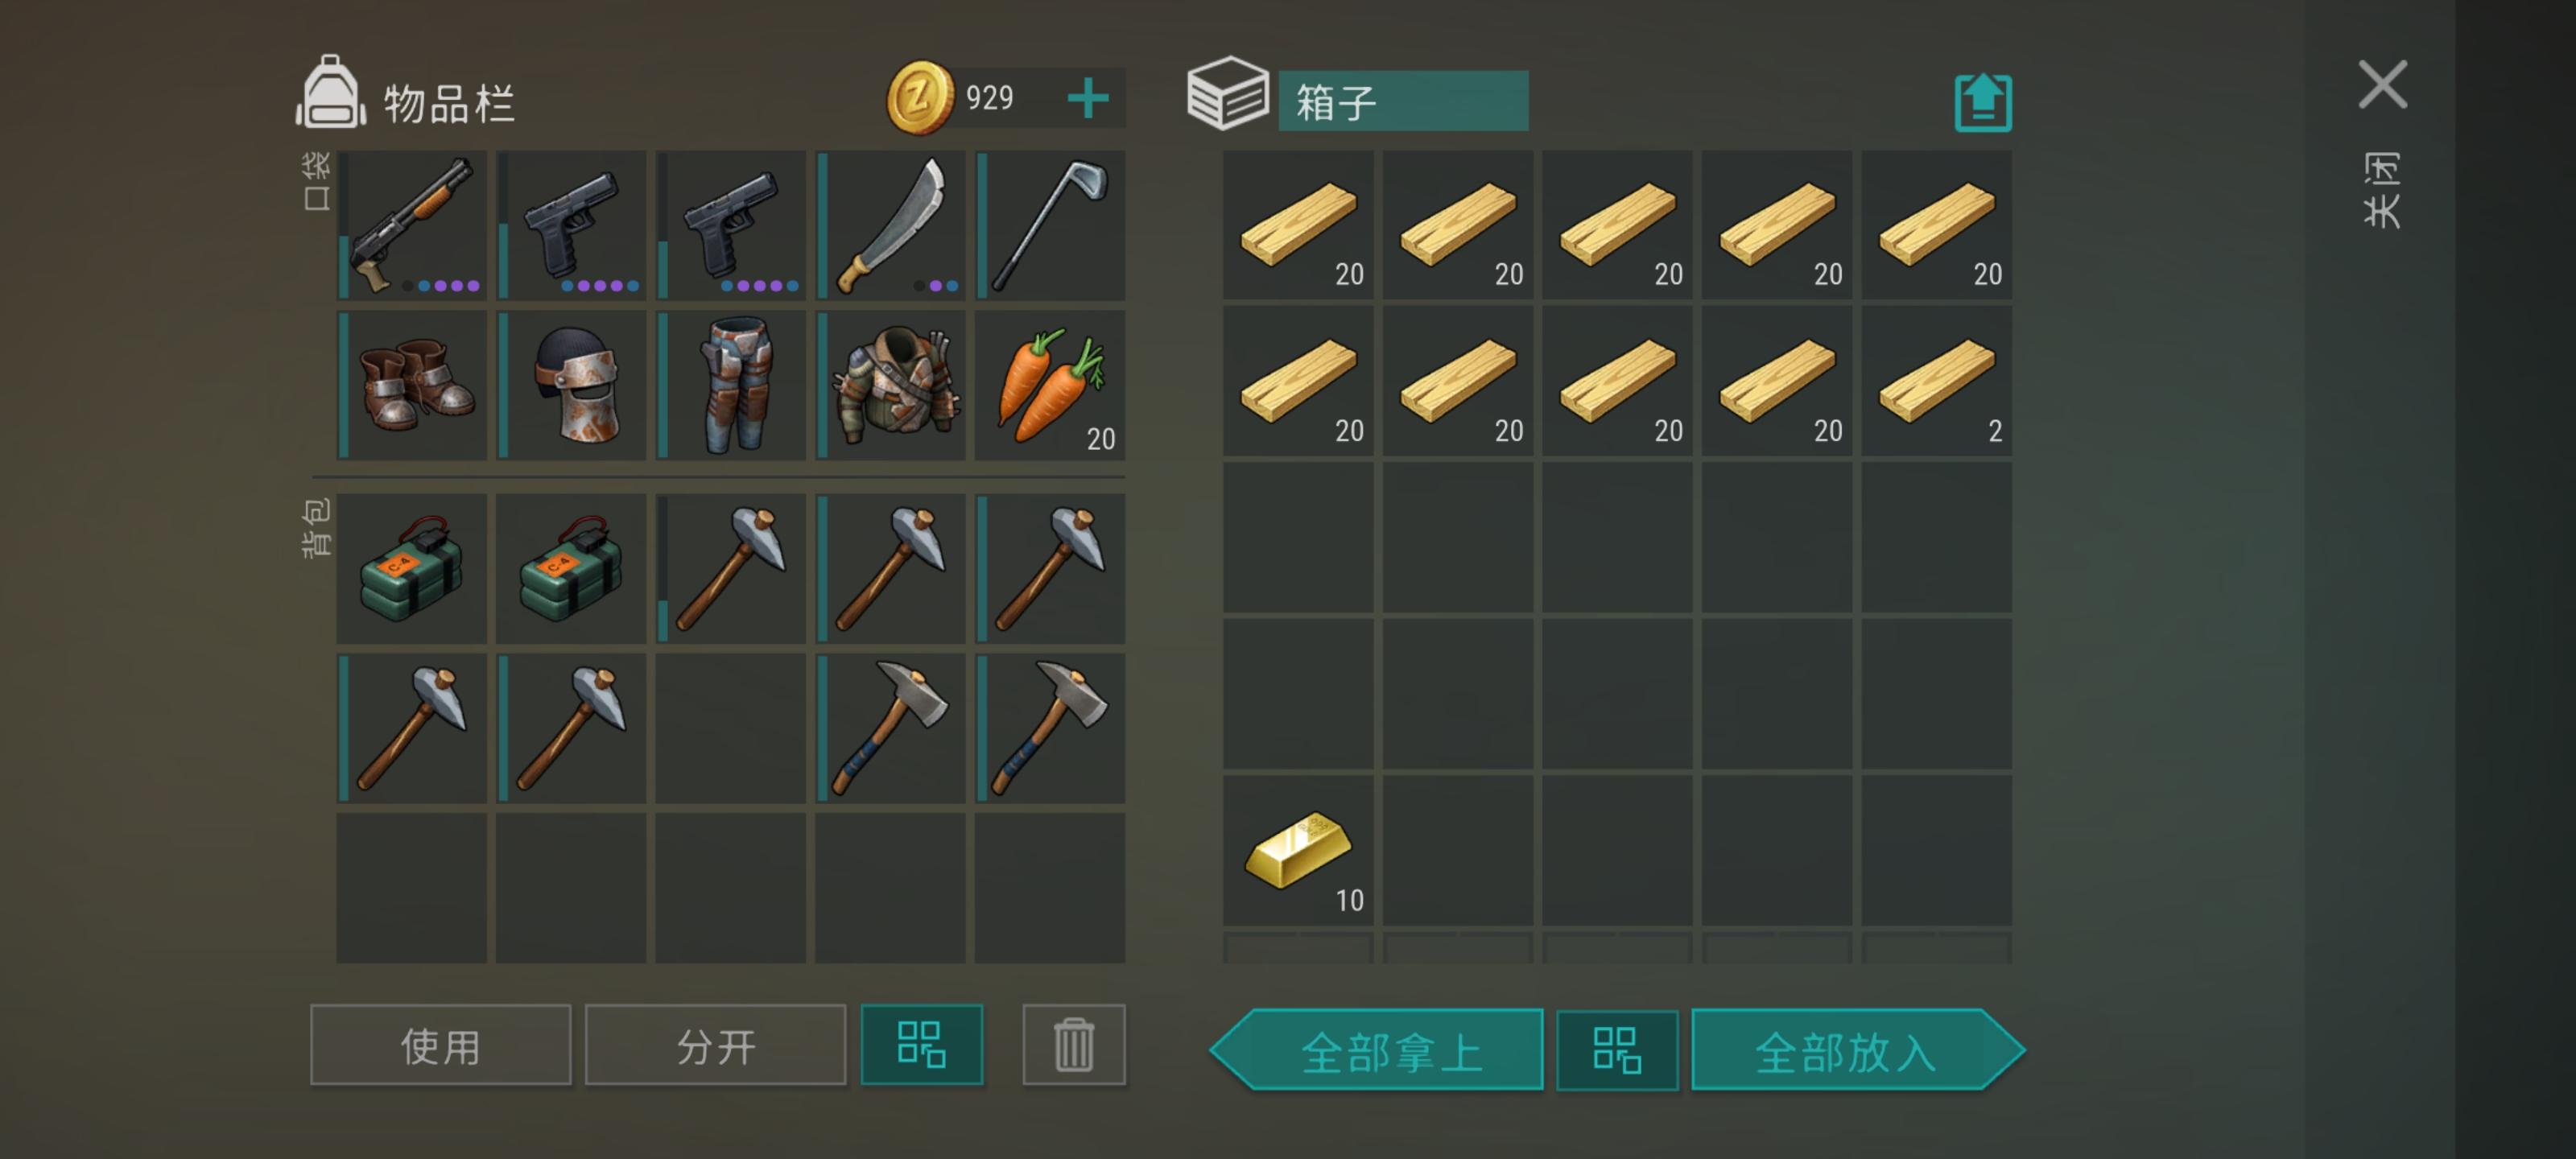Select the rusty helmet armor
The width and height of the screenshot is (2576, 1159).
(572, 385)
